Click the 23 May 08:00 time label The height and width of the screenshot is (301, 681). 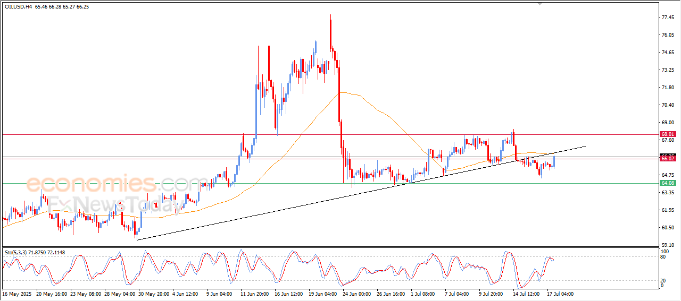coord(86,294)
